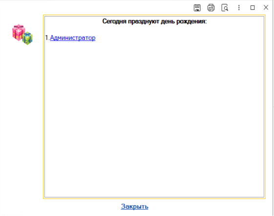Maximize the birthday notification window
This screenshot has width=274, height=216.
pos(253,8)
